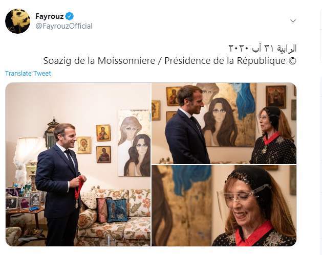Click the Présidence de la République credit text
322x255 pixels.
coord(225,61)
